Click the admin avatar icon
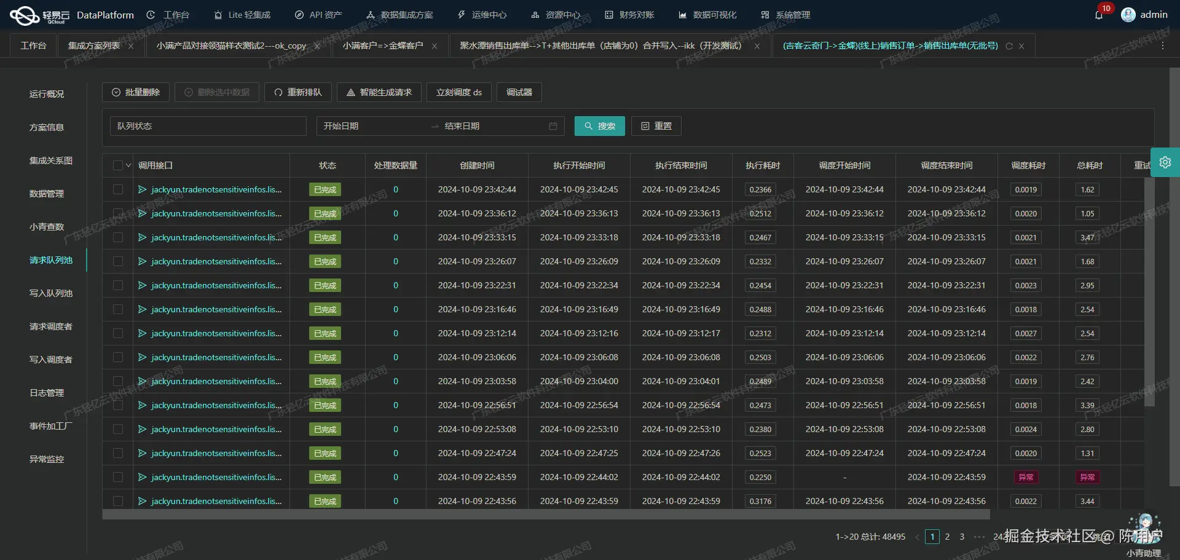 pos(1128,15)
